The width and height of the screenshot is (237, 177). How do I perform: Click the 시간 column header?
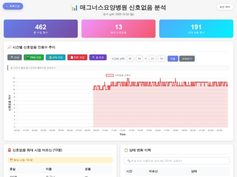tap(129, 171)
